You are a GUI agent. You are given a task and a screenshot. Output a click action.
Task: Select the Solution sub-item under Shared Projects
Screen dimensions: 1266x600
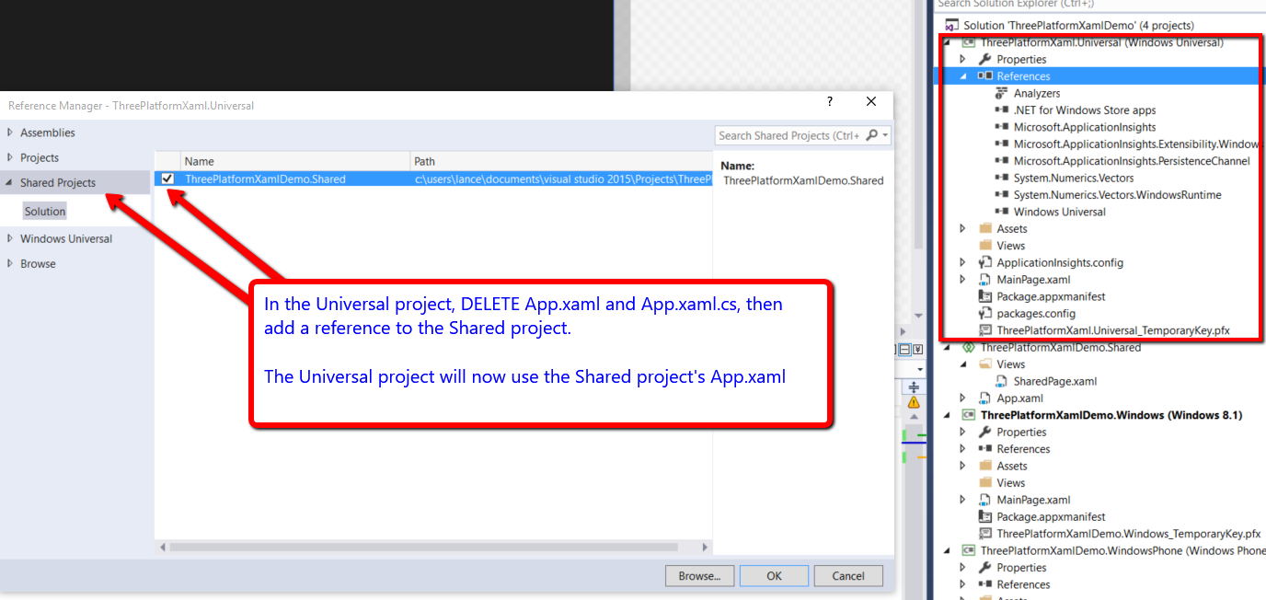(x=45, y=212)
